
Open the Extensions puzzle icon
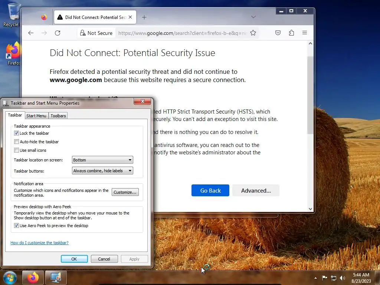[292, 33]
